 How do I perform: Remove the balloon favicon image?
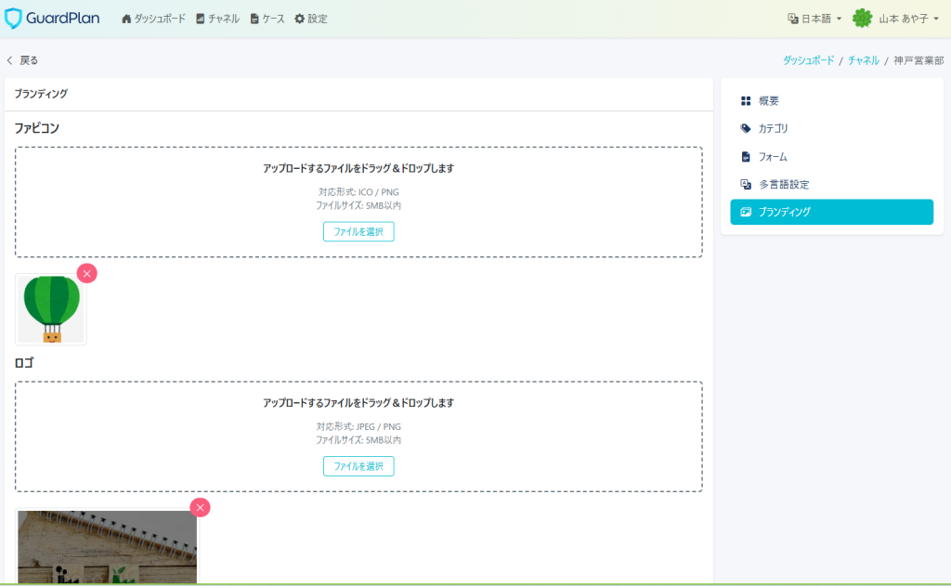point(86,273)
